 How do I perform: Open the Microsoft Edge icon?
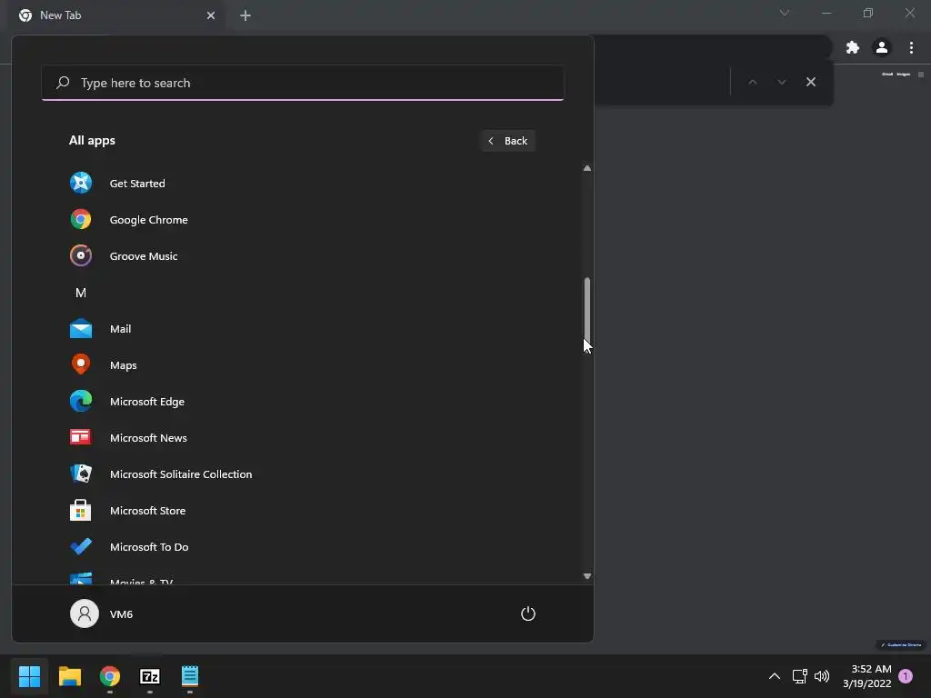pyautogui.click(x=81, y=401)
